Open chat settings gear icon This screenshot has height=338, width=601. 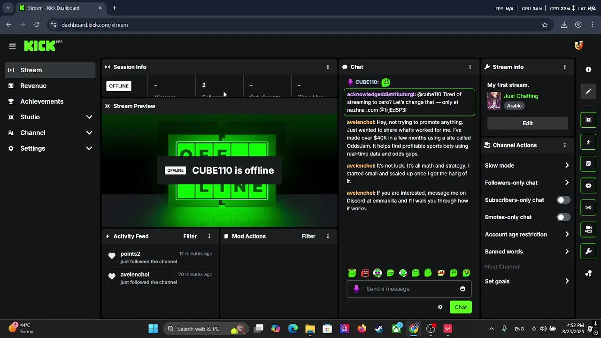[440, 307]
